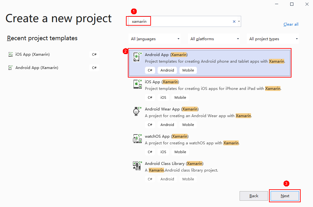Open recent Android App (Xamarin) icon

coord(10,68)
